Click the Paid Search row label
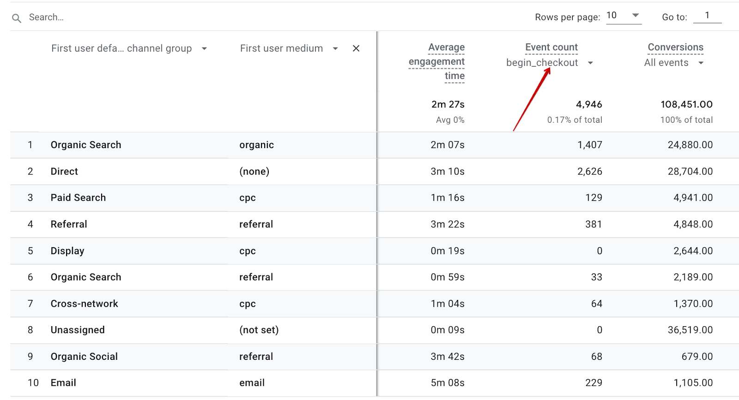The width and height of the screenshot is (739, 400). point(78,198)
